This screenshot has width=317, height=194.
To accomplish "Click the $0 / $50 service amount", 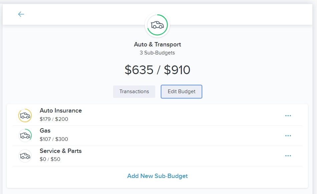I will tap(50, 159).
